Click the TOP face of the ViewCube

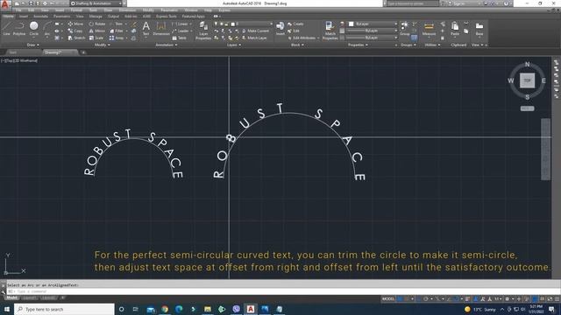point(527,80)
